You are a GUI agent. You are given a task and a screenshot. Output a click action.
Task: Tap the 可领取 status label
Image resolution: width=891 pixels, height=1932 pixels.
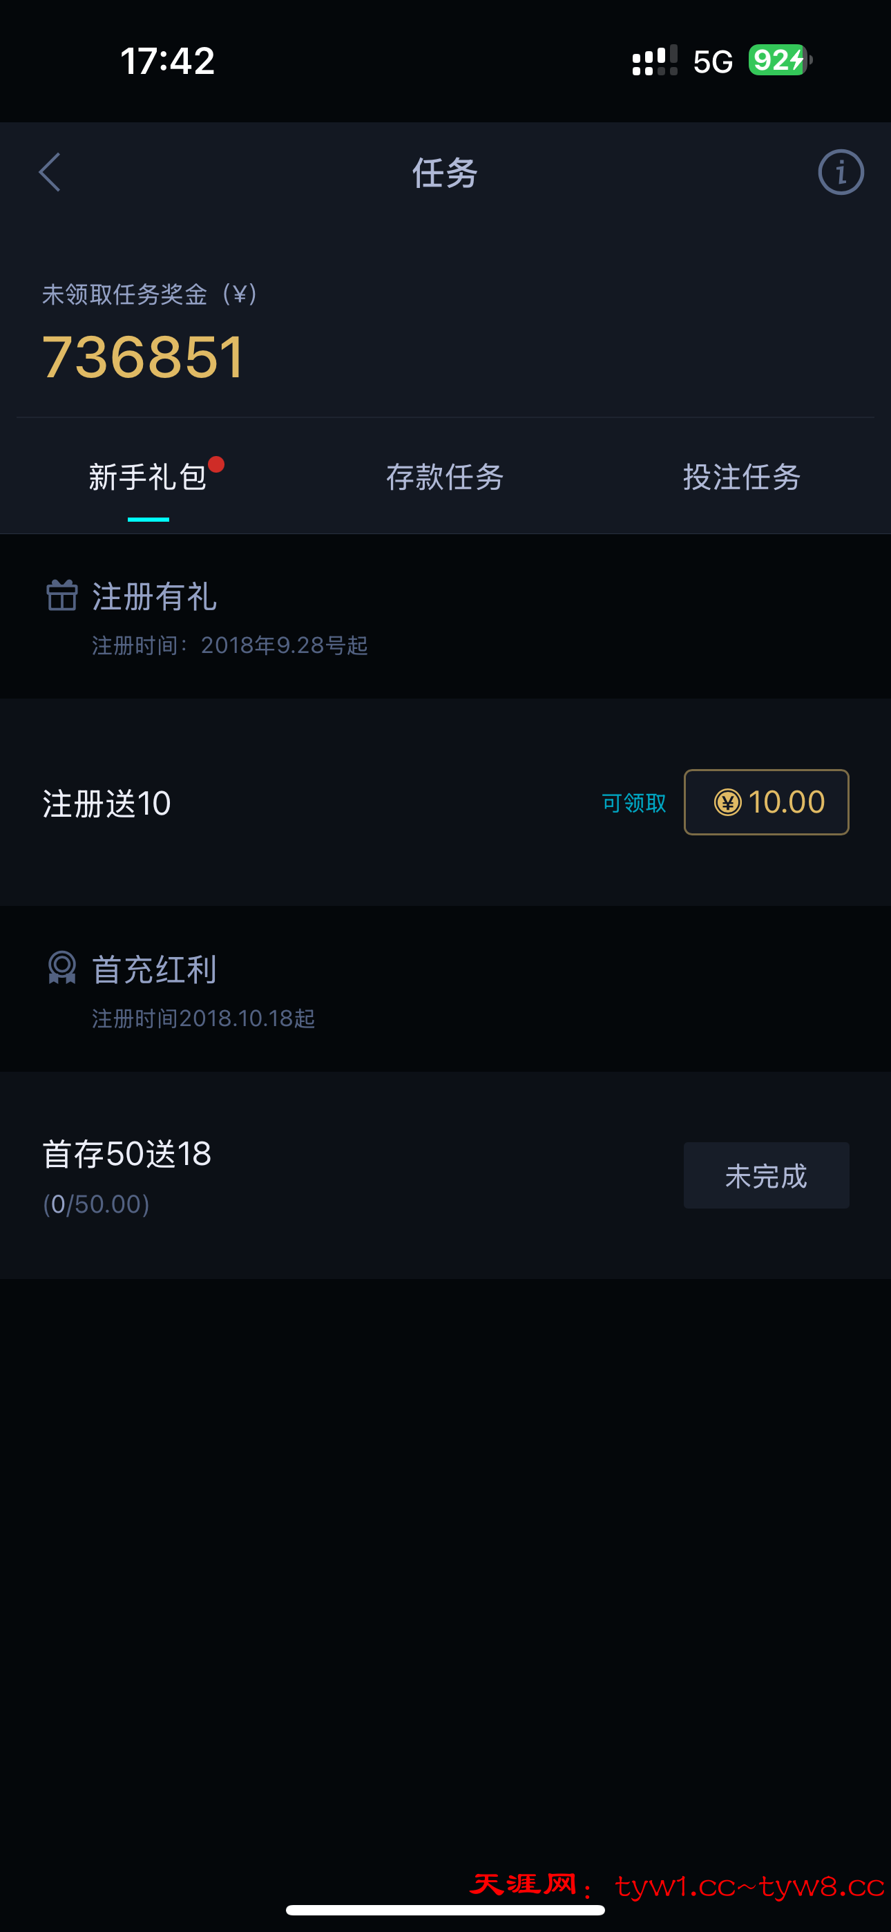click(634, 803)
